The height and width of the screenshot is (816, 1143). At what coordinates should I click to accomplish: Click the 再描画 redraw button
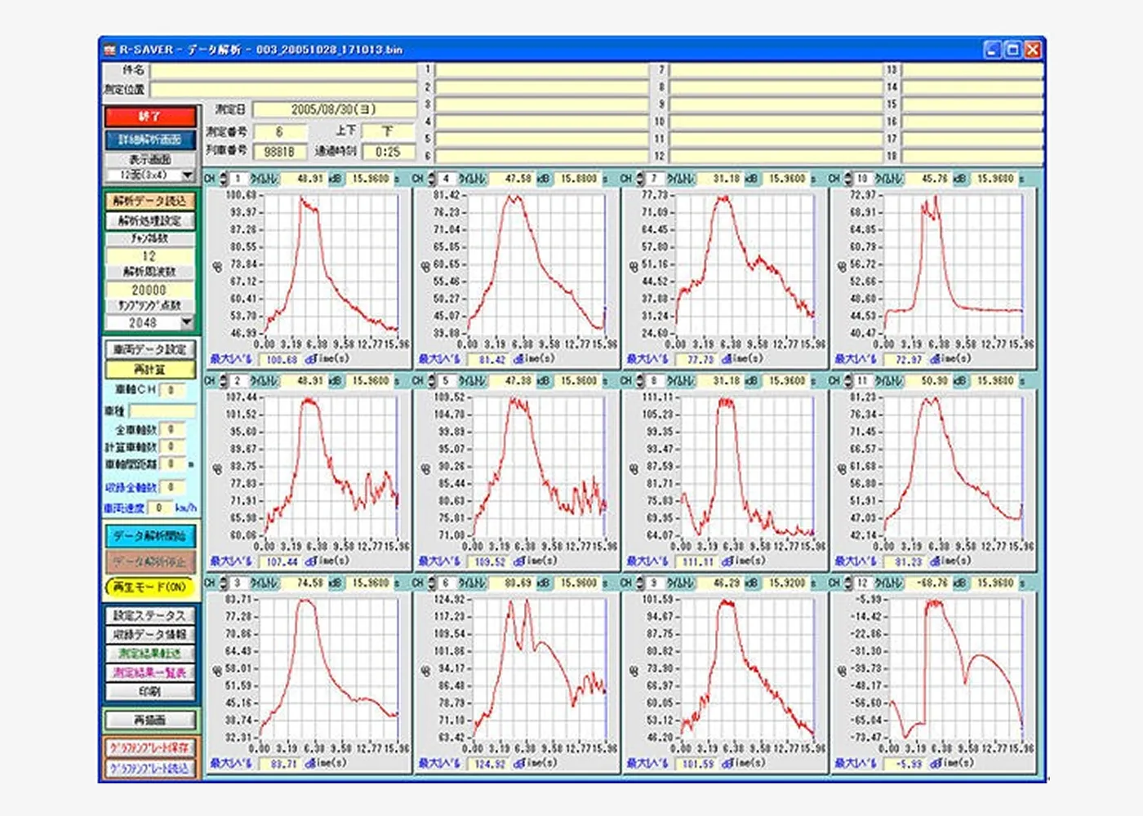pos(149,720)
